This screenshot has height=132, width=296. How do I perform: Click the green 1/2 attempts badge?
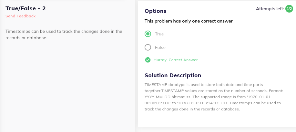coord(289,9)
